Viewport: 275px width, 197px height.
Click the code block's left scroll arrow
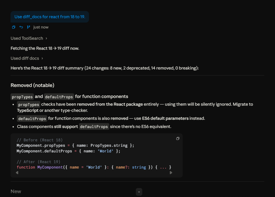tap(17, 173)
